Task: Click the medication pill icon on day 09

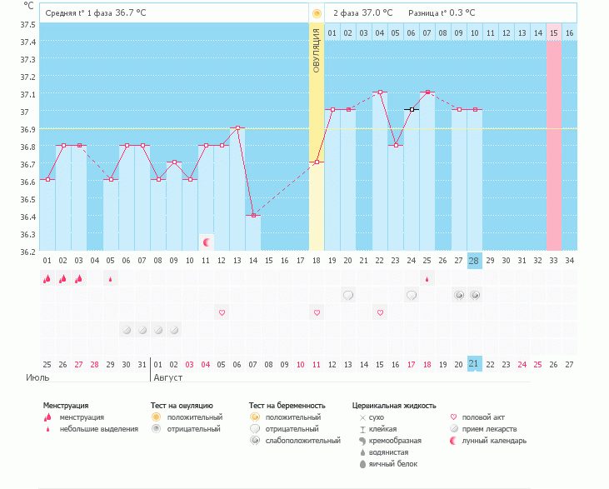Action: click(x=174, y=330)
